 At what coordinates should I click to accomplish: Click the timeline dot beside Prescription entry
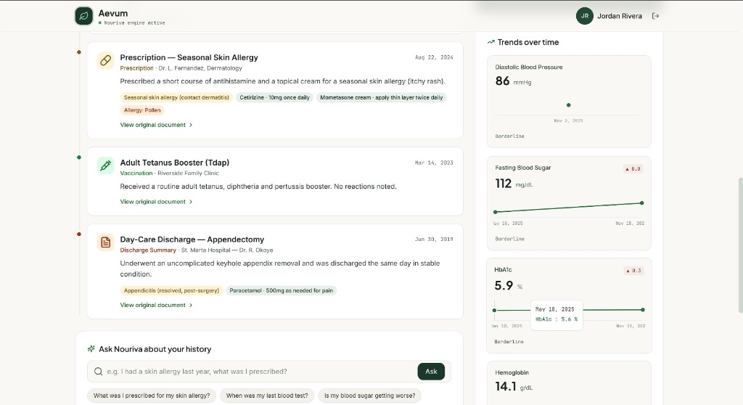79,52
